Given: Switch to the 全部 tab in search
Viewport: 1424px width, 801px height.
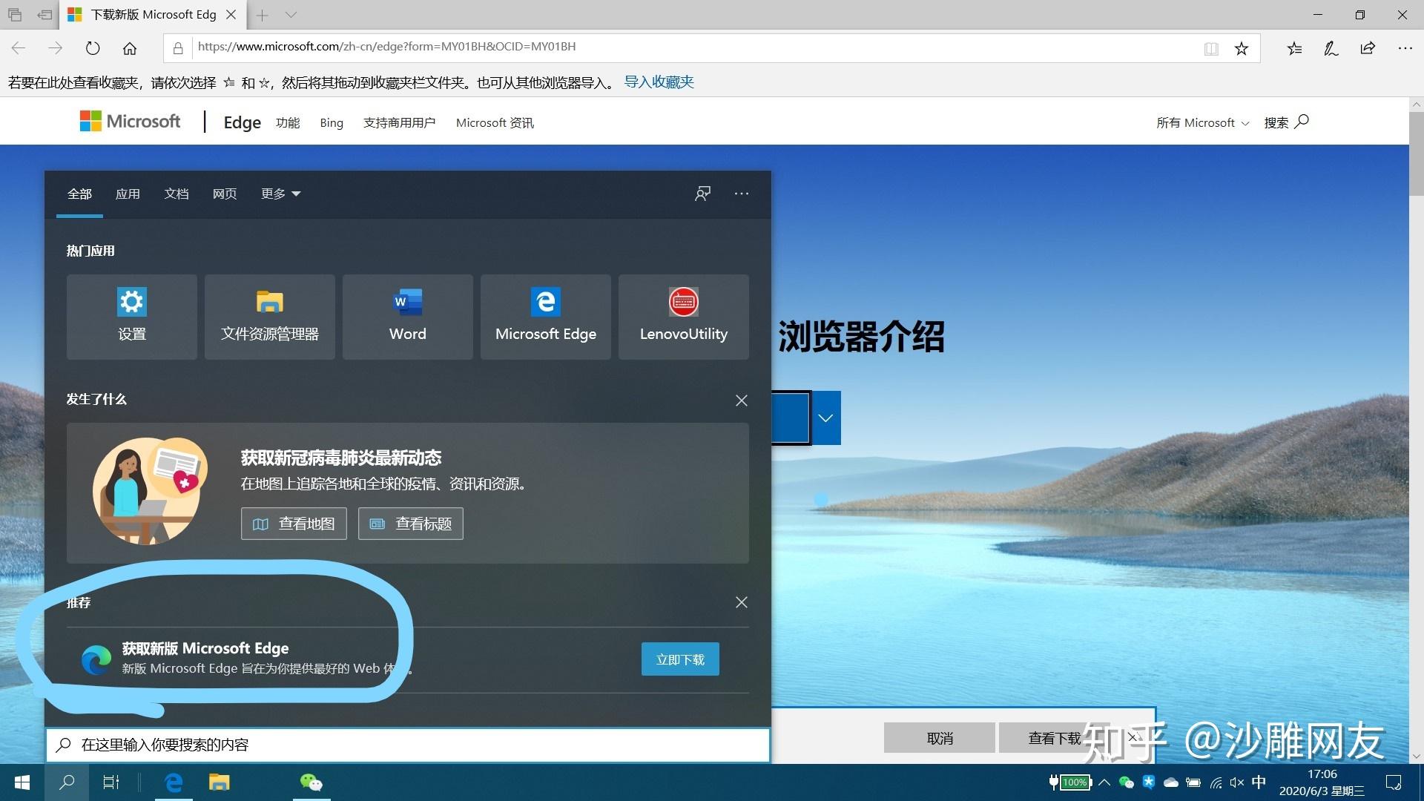Looking at the screenshot, I should pyautogui.click(x=79, y=194).
